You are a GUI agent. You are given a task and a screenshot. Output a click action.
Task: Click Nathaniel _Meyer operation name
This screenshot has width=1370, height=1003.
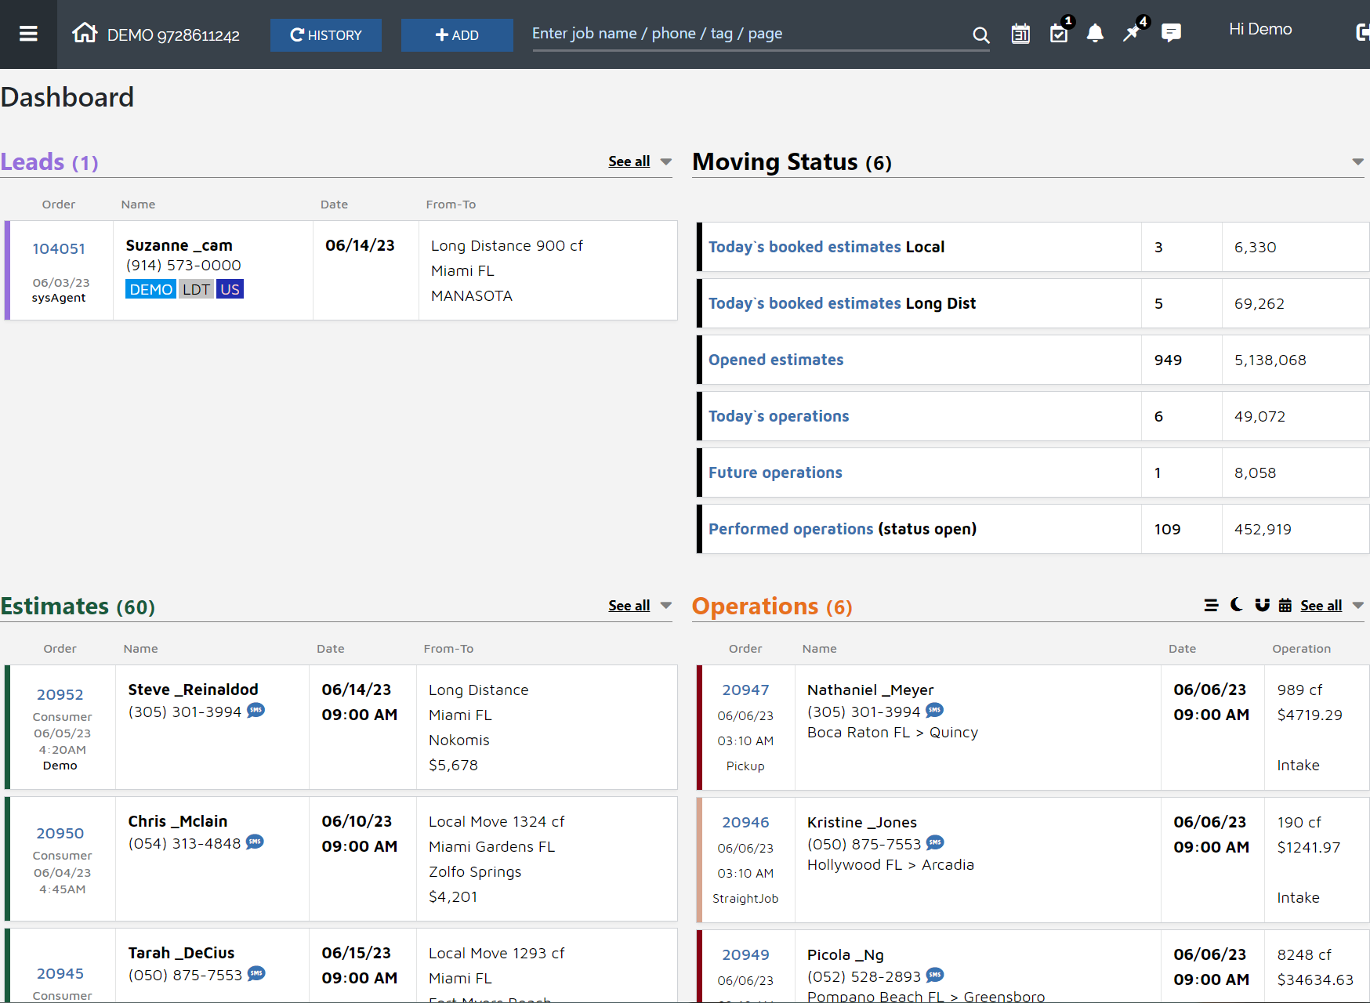click(x=870, y=690)
